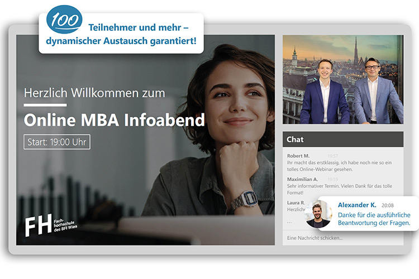The image size is (419, 279).
Task: Click the main presentation slide image
Action: pyautogui.click(x=145, y=140)
